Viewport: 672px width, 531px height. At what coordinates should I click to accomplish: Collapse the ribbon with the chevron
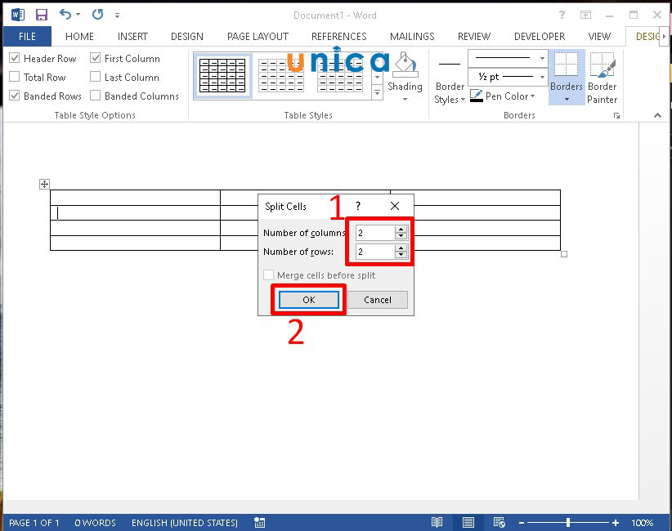[657, 115]
